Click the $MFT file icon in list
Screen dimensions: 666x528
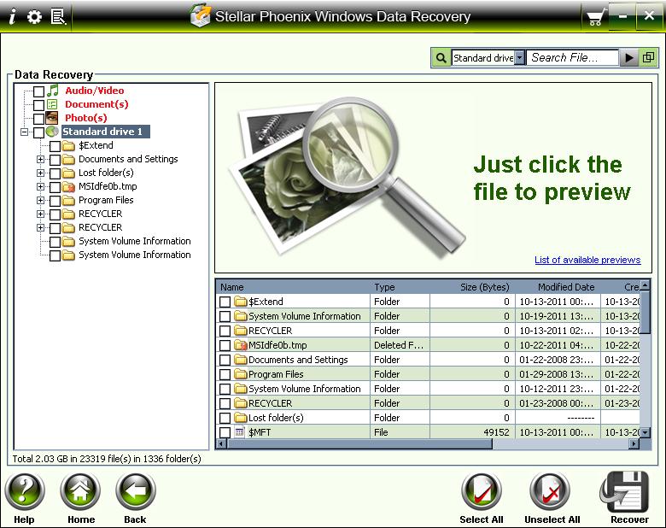(240, 432)
